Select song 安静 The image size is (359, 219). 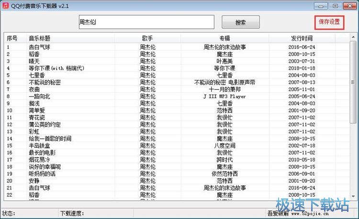point(34,181)
